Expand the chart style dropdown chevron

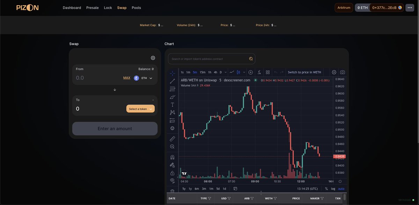(x=244, y=72)
